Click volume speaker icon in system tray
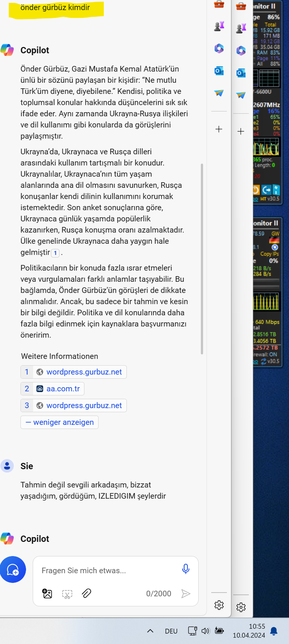This screenshot has height=644, width=289. click(x=205, y=631)
